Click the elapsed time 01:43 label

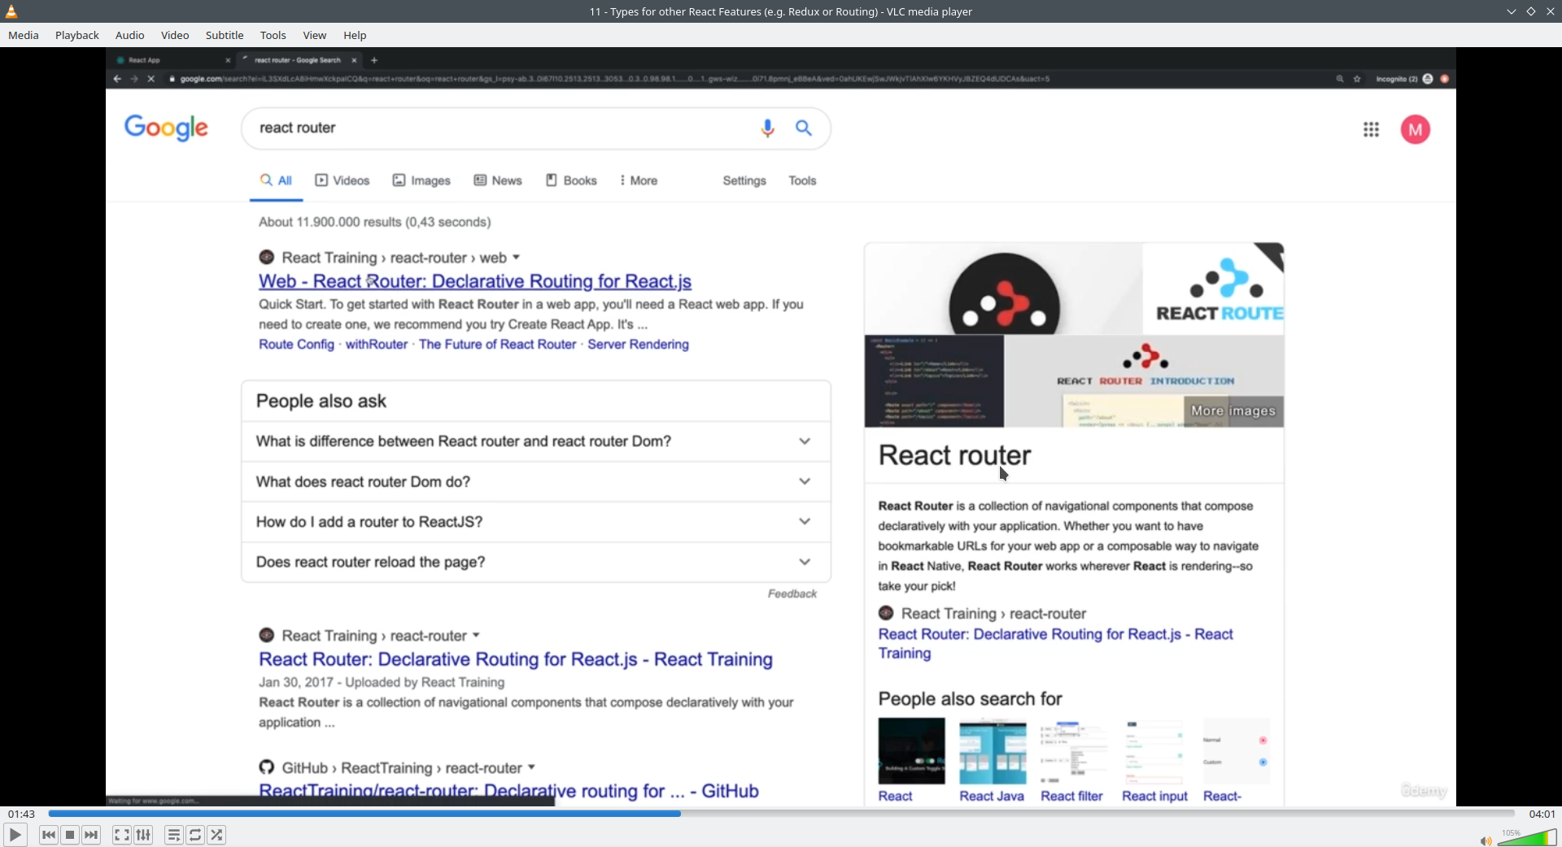pos(22,814)
